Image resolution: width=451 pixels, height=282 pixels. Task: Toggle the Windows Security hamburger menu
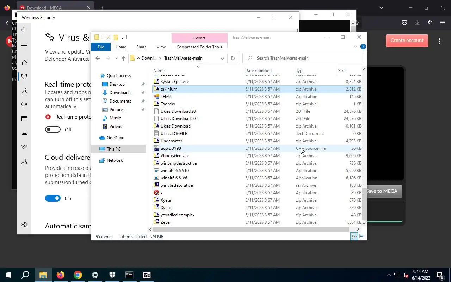[24, 46]
